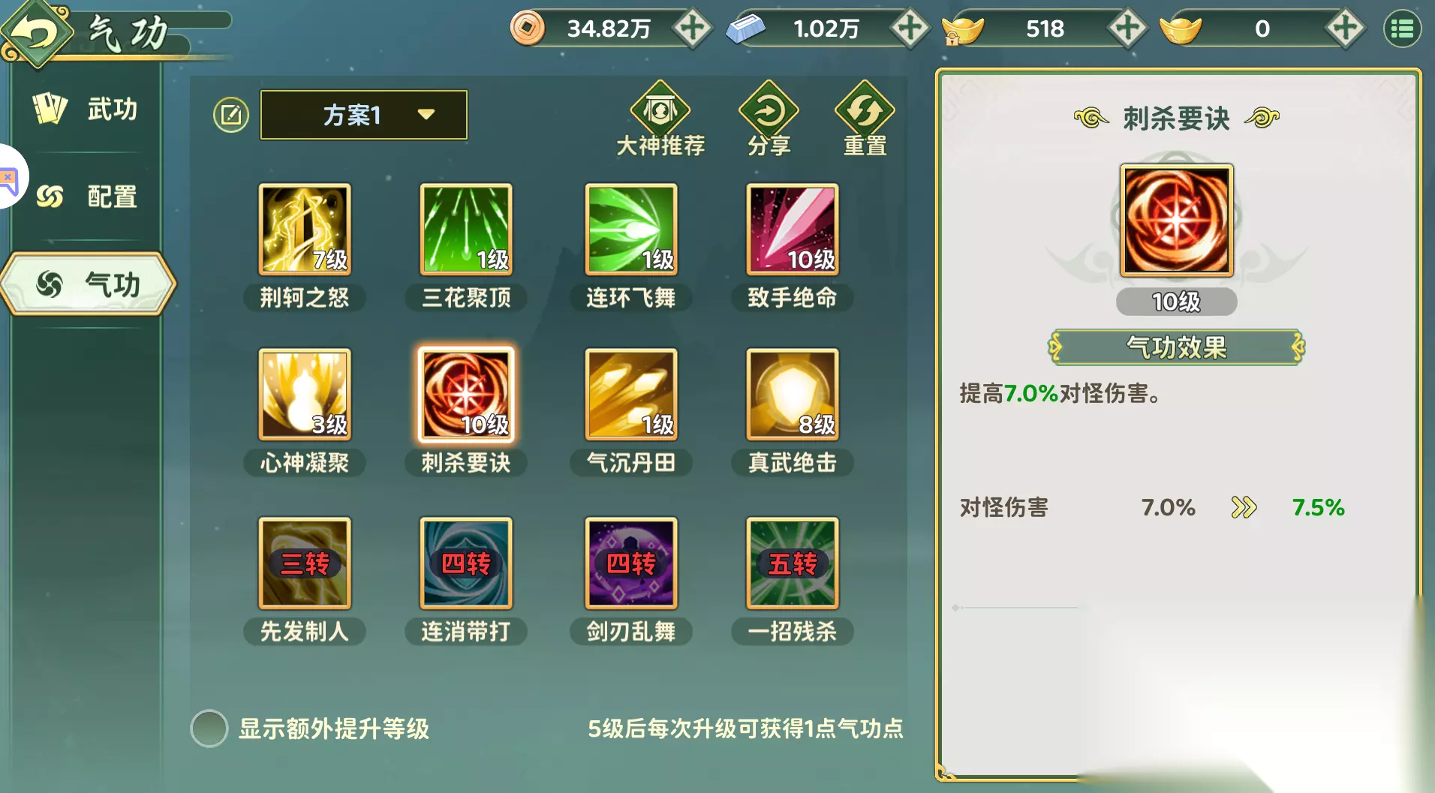1435x793 pixels.
Task: Select the 气功 sidebar tab
Action: 89,284
